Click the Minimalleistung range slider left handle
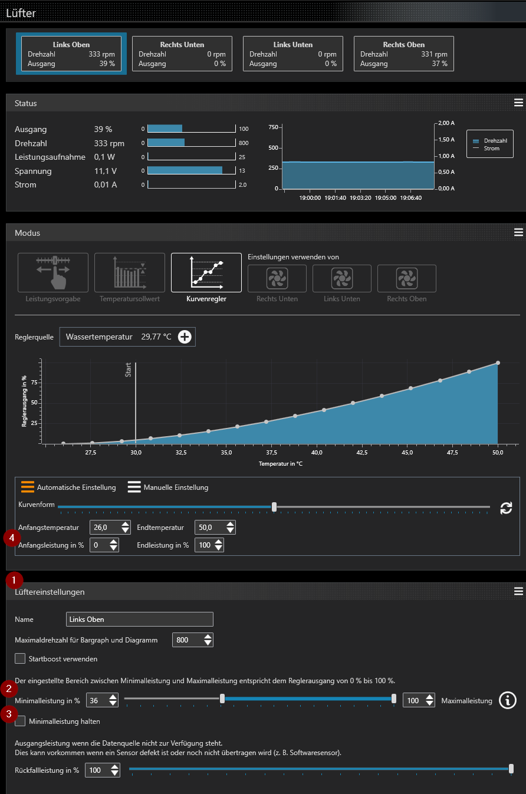526x794 pixels. pos(222,699)
